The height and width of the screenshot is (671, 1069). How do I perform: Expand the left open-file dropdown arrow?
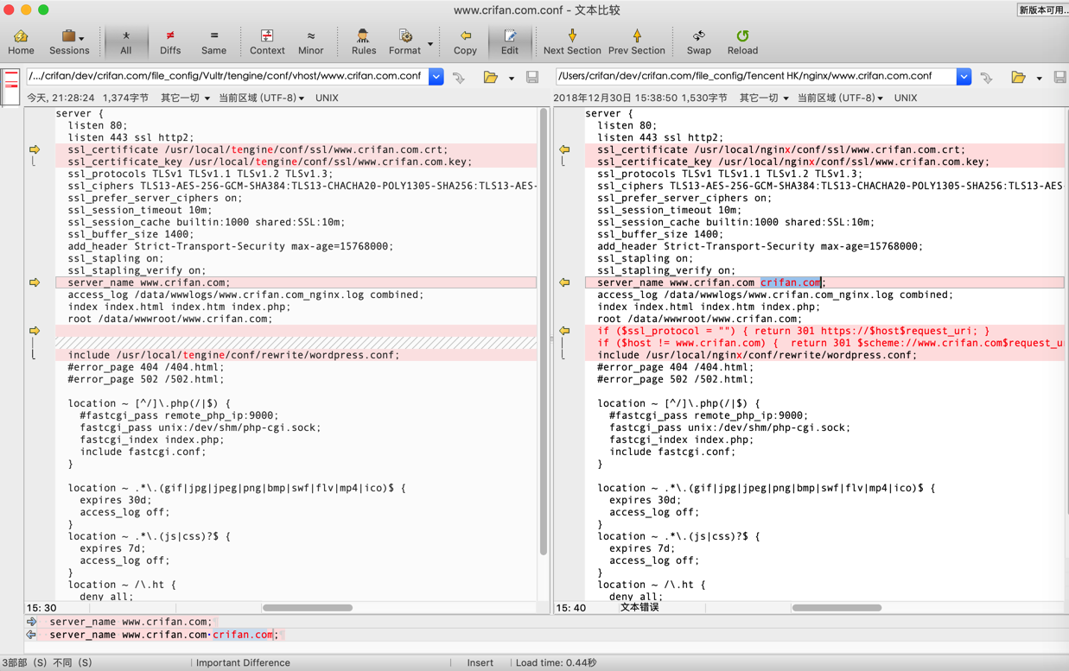[x=512, y=79]
